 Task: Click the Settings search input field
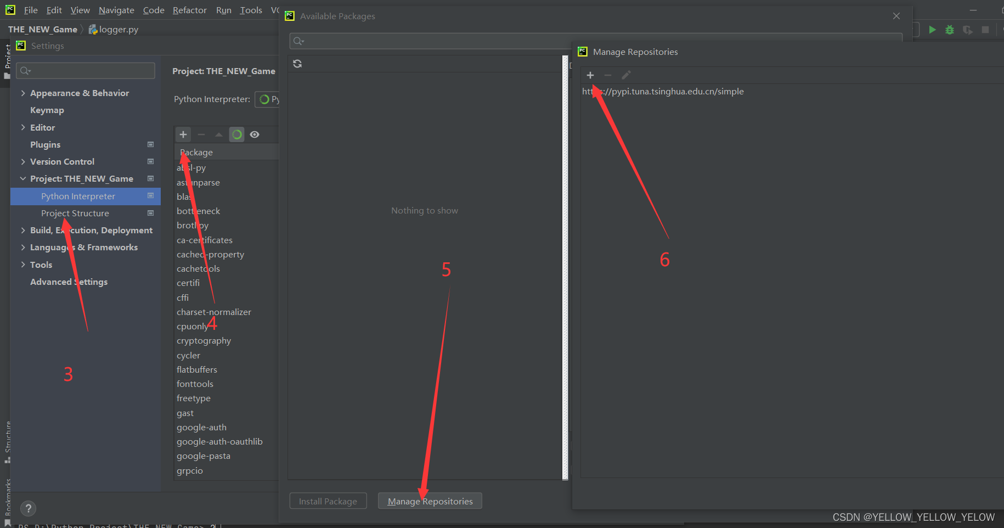pos(86,70)
